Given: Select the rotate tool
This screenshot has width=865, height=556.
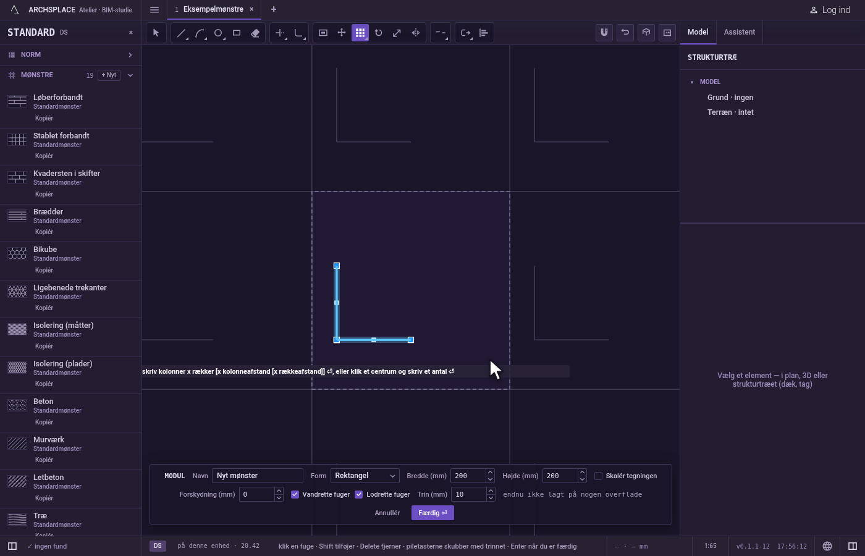Looking at the screenshot, I should coord(379,33).
